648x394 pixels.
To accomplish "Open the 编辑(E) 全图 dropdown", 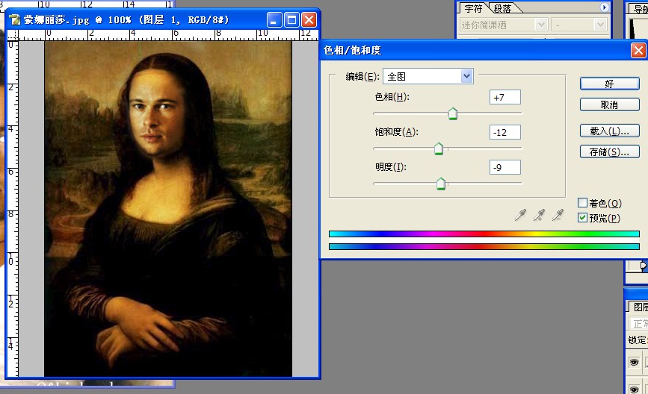I will coord(428,76).
